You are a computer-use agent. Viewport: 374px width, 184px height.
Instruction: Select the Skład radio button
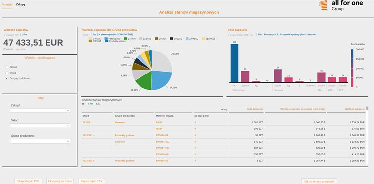[x=7, y=73]
